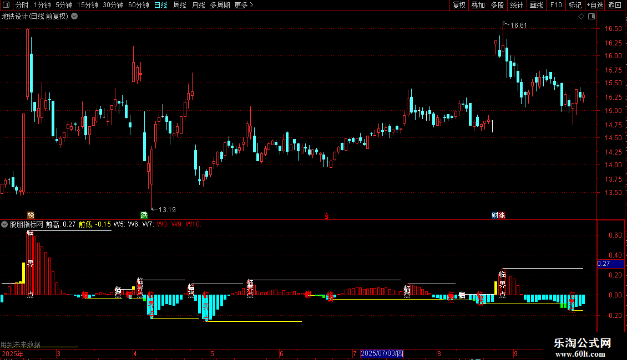
Task: Click the 涨 marker icon
Action: (x=502, y=215)
